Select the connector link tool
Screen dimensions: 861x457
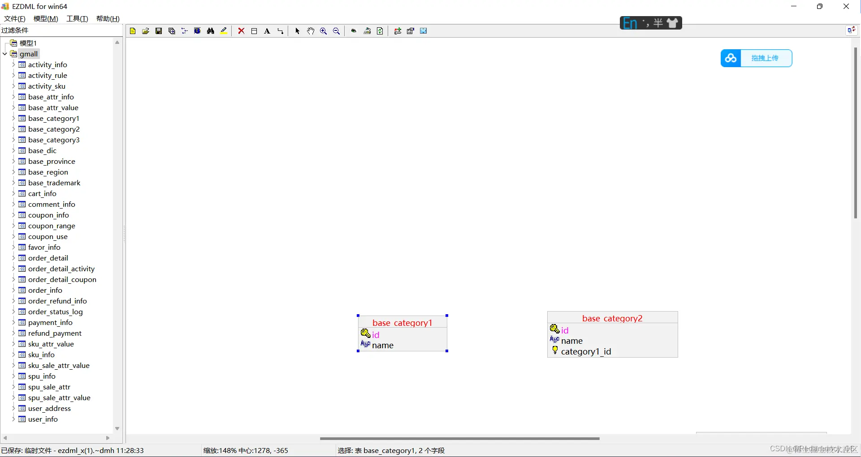[280, 31]
